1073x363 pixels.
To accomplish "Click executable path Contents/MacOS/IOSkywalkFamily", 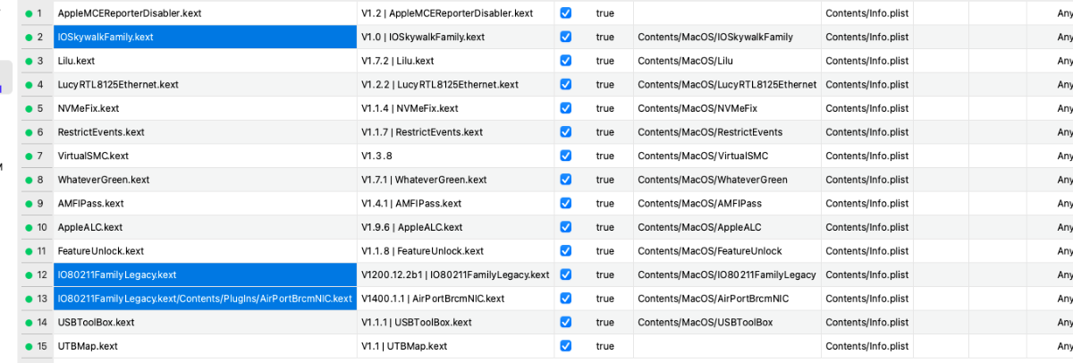I will pyautogui.click(x=727, y=37).
